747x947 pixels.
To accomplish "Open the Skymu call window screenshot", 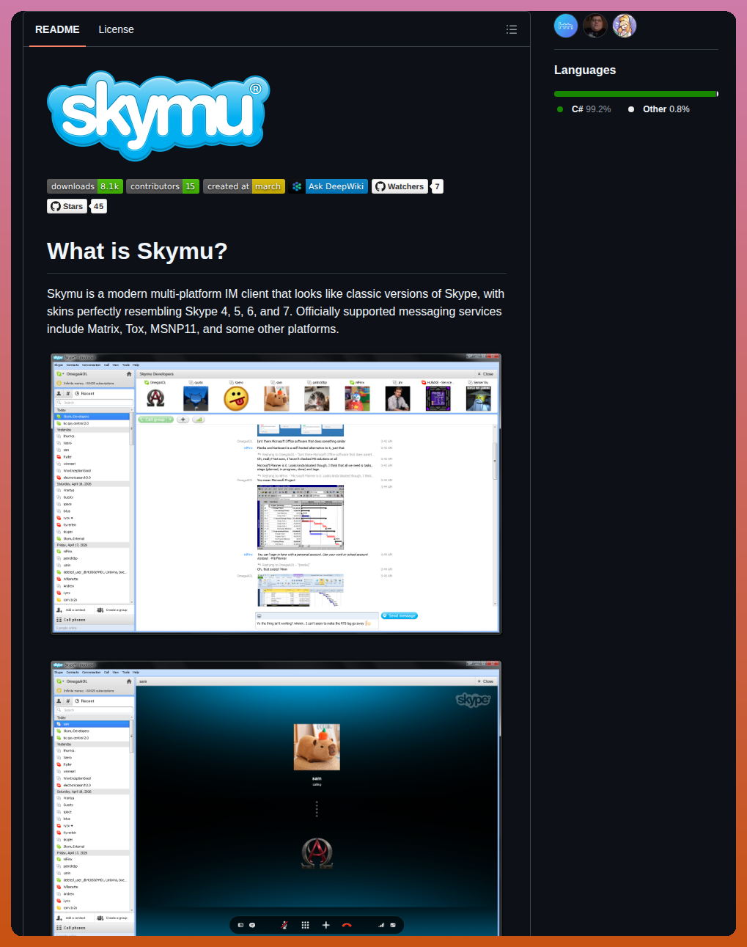I will (x=276, y=798).
